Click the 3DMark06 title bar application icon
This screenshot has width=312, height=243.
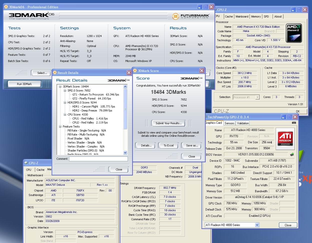pyautogui.click(x=6, y=7)
